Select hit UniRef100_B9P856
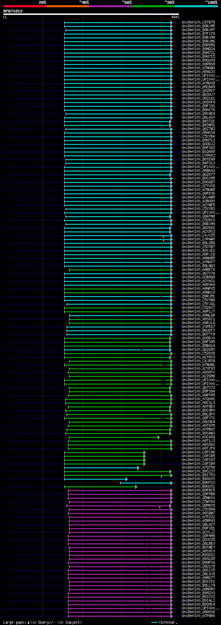Viewport: 221px width, 625px height. pyautogui.click(x=198, y=45)
